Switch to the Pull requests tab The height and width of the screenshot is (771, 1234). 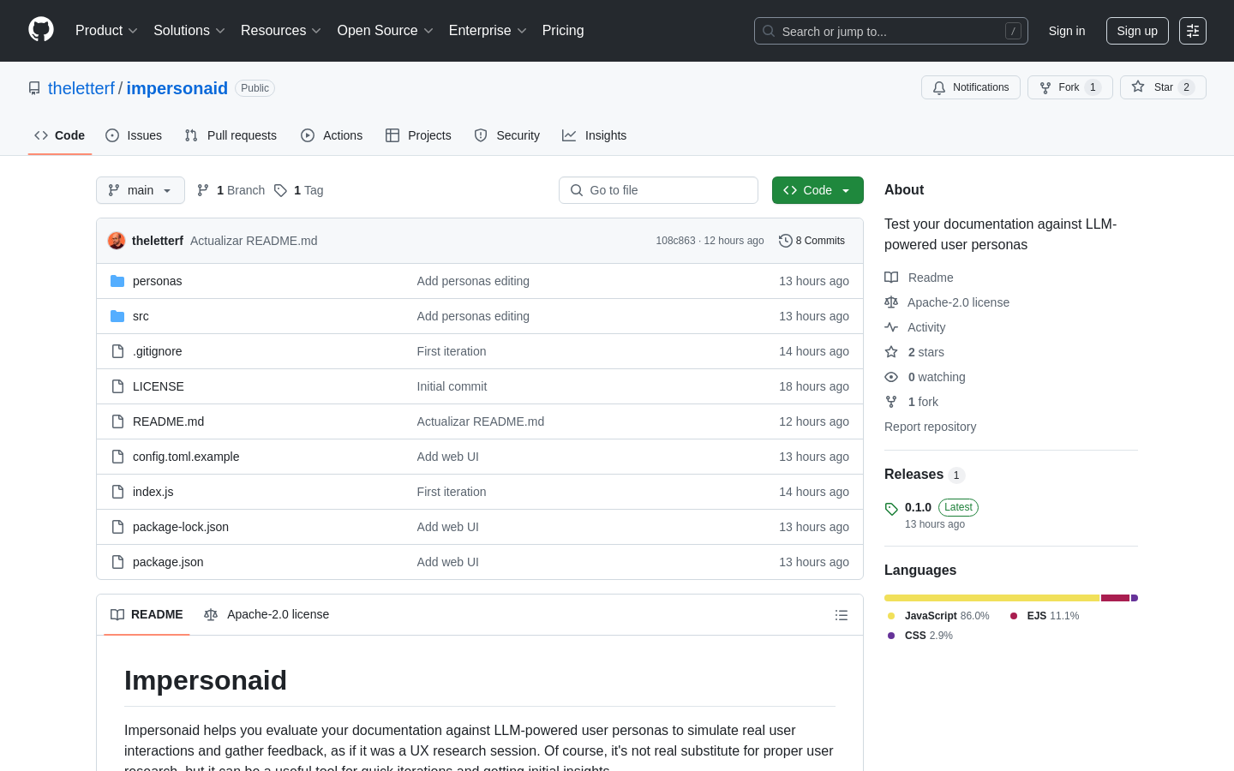click(x=231, y=135)
